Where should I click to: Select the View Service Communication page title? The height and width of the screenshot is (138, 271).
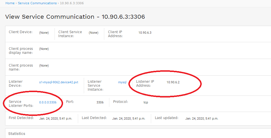(75, 17)
